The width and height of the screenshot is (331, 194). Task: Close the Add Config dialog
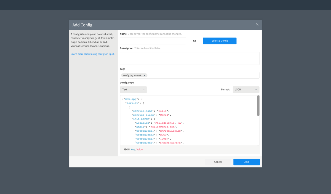click(257, 24)
